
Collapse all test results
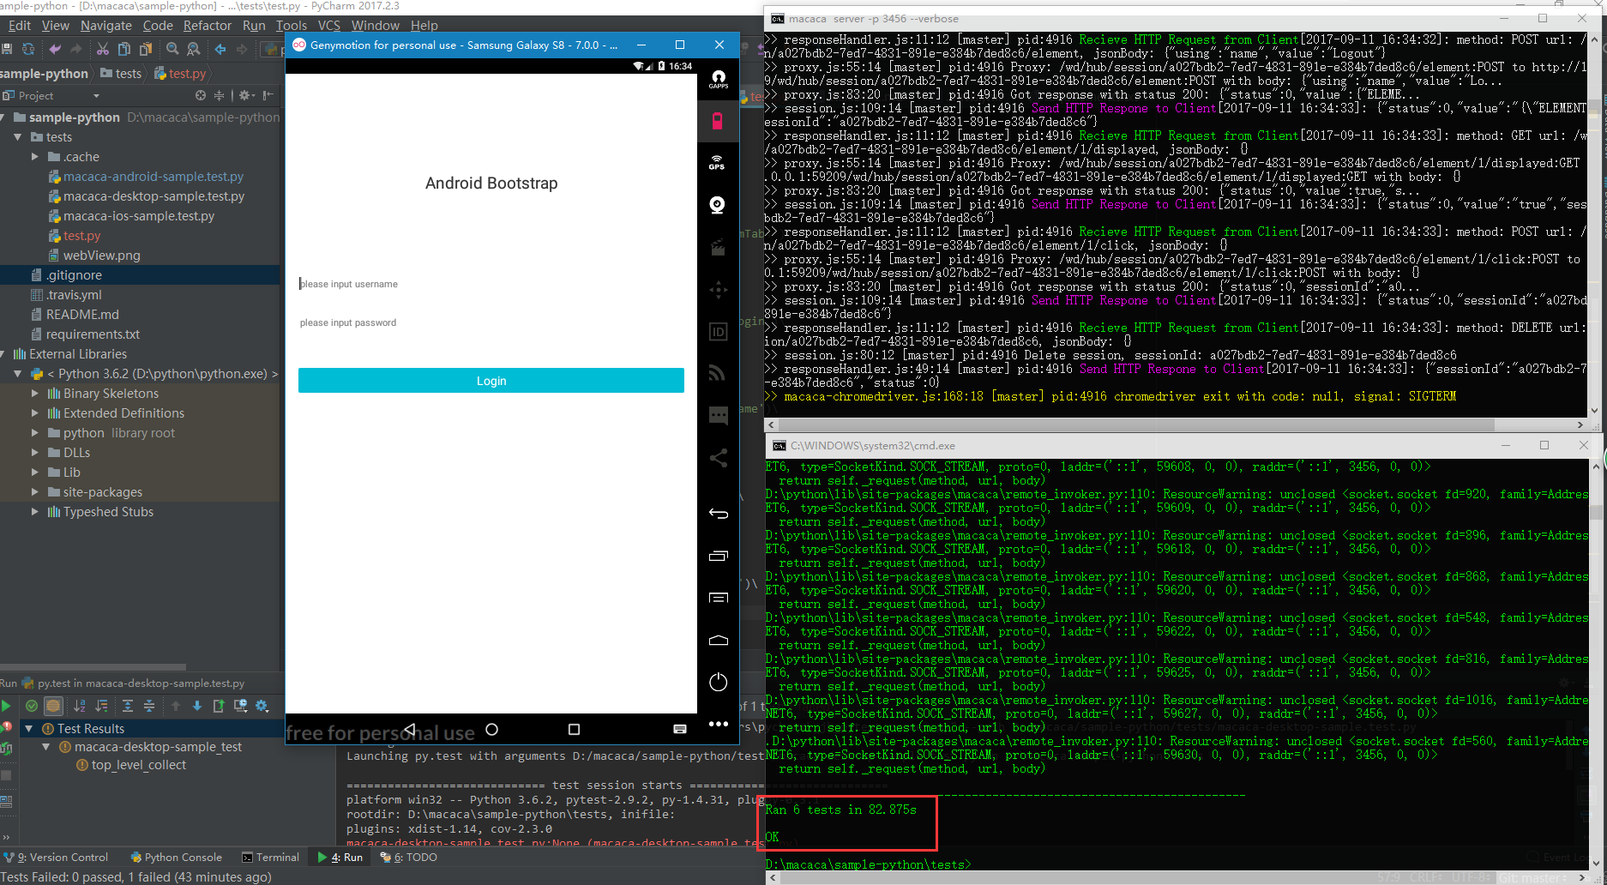pos(149,706)
